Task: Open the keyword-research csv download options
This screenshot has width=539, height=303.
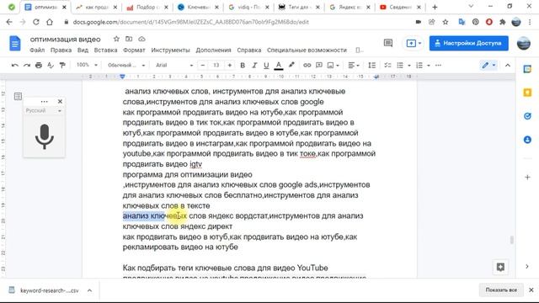Action: (x=89, y=290)
